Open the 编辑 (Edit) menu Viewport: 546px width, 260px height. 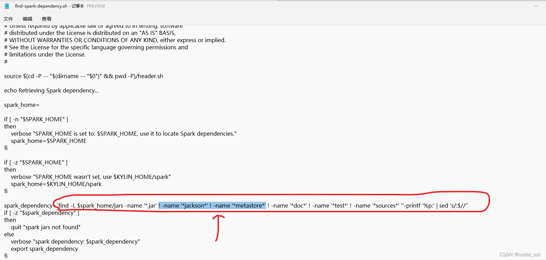pos(27,19)
